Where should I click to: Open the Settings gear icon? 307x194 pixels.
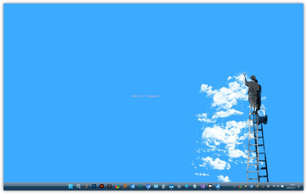click(x=179, y=186)
